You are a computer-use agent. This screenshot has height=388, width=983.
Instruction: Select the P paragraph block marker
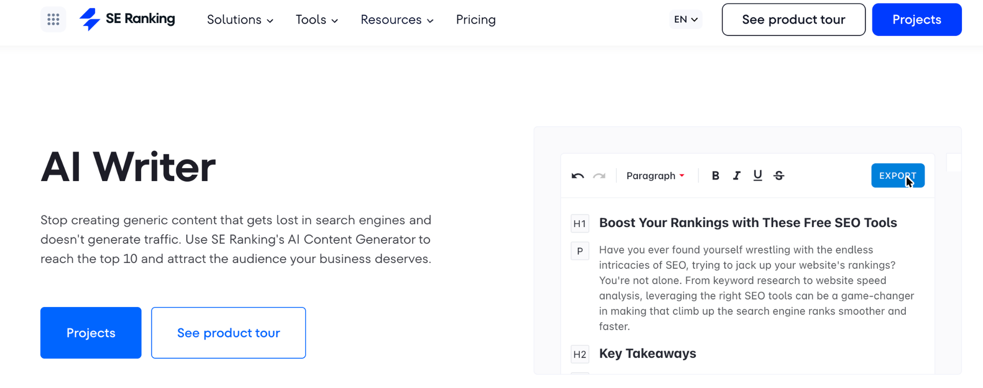pos(580,251)
